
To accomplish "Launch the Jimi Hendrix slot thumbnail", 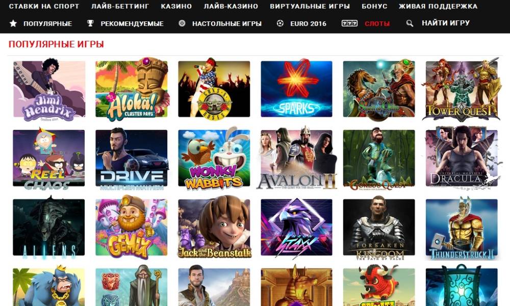I will pyautogui.click(x=49, y=89).
